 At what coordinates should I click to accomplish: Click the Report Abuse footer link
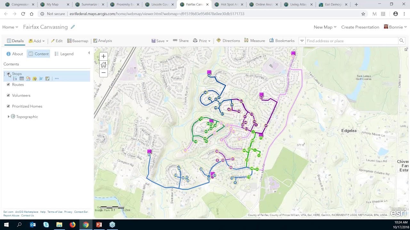pyautogui.click(x=11, y=216)
